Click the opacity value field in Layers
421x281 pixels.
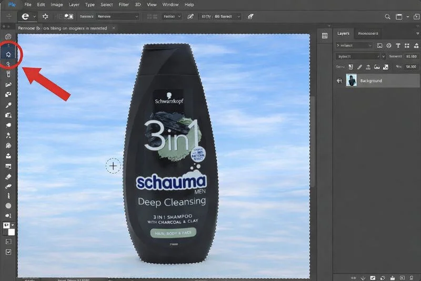pyautogui.click(x=412, y=56)
